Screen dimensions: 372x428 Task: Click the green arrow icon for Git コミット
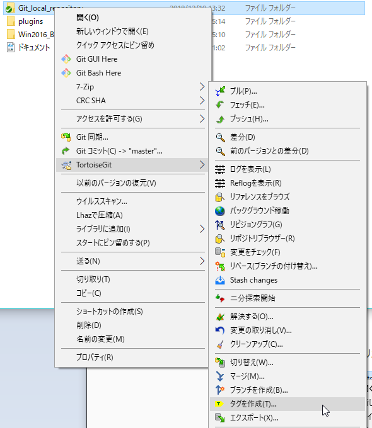pyautogui.click(x=66, y=151)
